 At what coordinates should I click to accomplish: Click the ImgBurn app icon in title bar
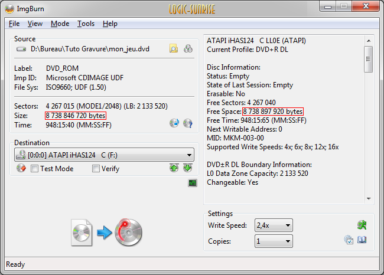[x=9, y=9]
